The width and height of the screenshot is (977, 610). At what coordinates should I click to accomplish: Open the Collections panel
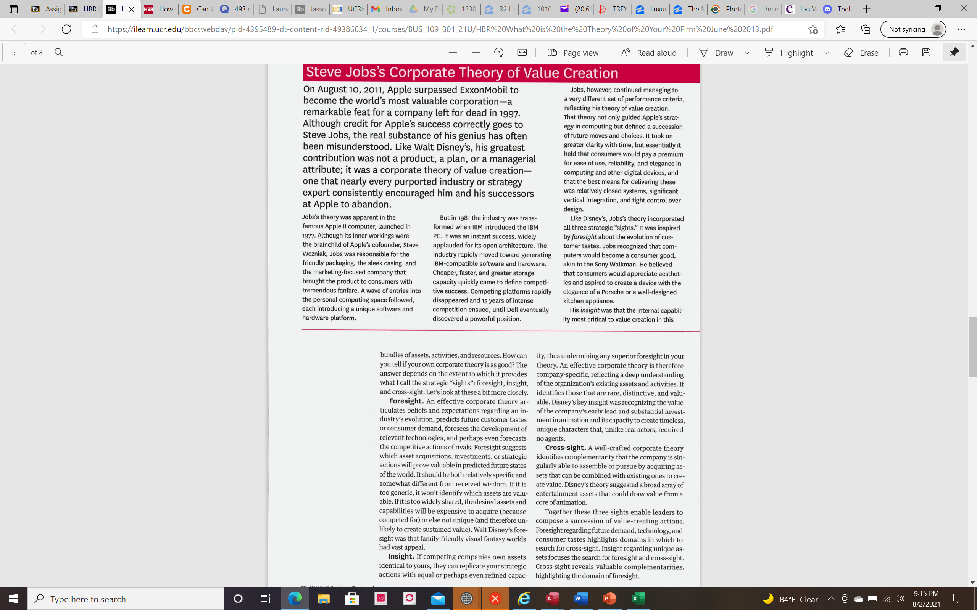pos(865,29)
